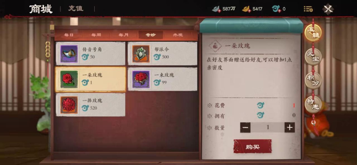Choose the 一束玫瑰 bouquet icon
The width and height of the screenshot is (357, 165).
141,79
